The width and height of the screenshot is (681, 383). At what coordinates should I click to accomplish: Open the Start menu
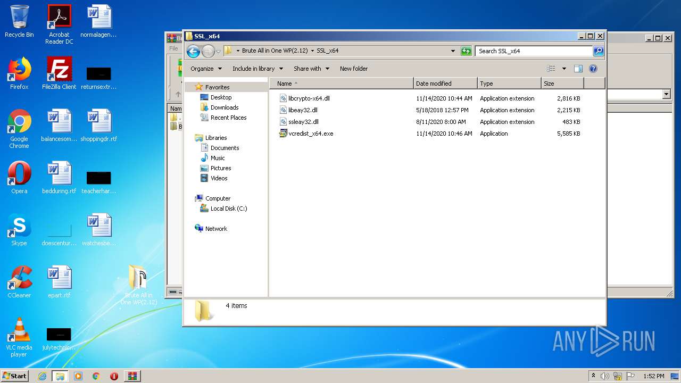click(x=15, y=376)
